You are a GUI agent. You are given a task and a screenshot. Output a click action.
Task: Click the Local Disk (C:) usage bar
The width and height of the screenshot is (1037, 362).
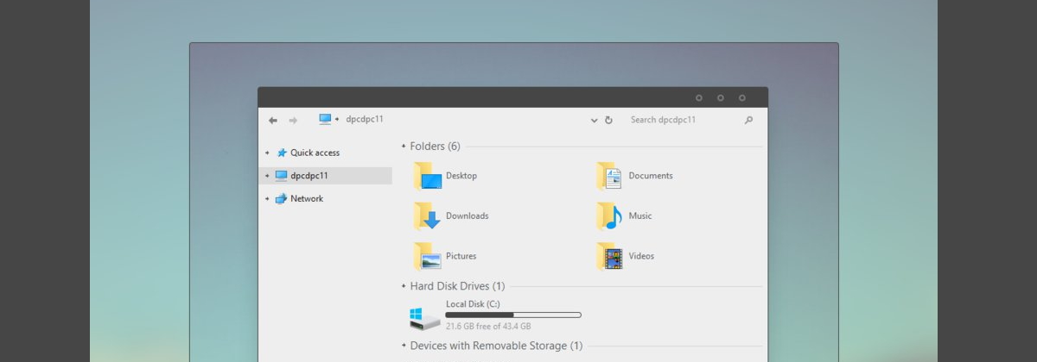coord(513,315)
